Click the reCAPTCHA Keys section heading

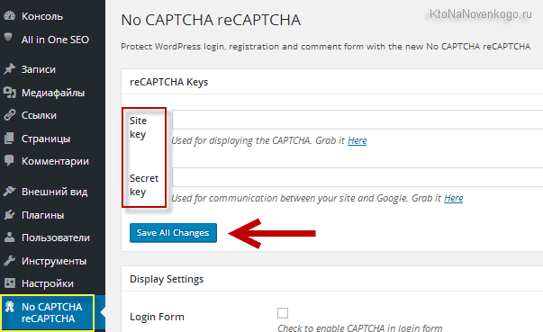(x=168, y=82)
